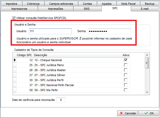Uncheck Utilizar consulta WebService SPC|FCDL checkbox
This screenshot has height=118, width=160.
(14, 18)
